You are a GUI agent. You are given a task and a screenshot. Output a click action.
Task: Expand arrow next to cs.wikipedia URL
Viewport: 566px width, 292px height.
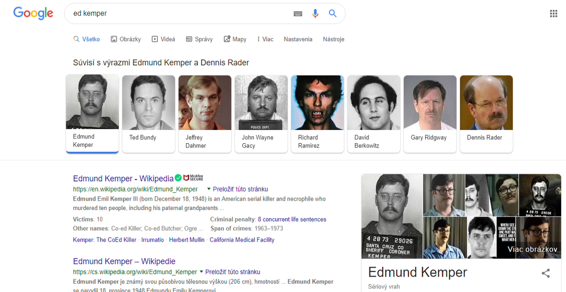(202, 272)
